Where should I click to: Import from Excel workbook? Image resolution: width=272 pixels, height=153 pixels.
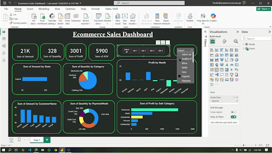tap(42, 19)
